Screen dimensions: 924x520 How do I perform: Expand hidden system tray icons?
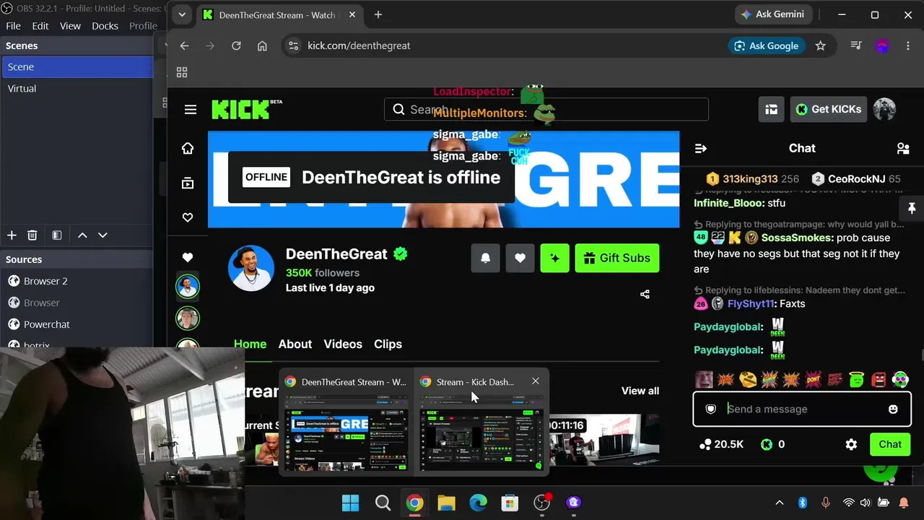(779, 503)
